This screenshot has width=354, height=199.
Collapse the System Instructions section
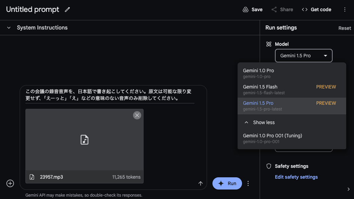pyautogui.click(x=9, y=28)
